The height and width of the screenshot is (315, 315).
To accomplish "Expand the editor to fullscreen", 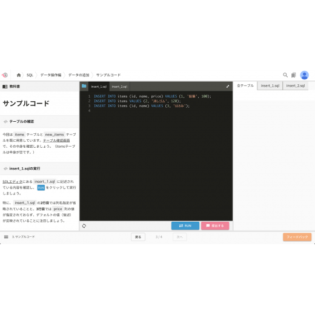I will pos(228,87).
